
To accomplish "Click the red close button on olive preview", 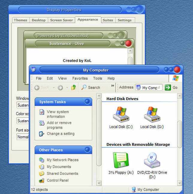I will pos(128,43).
